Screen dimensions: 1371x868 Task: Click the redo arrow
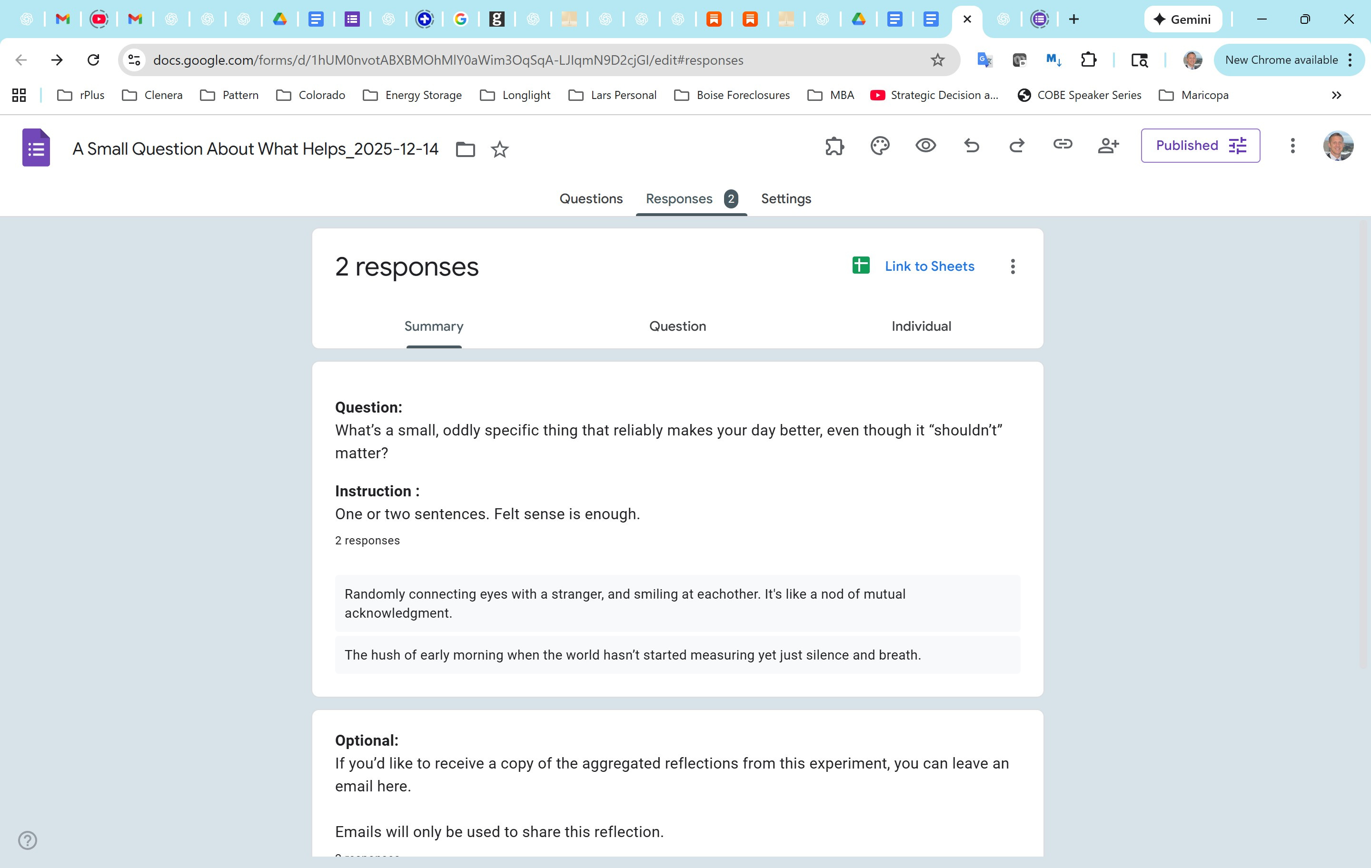coord(1017,146)
